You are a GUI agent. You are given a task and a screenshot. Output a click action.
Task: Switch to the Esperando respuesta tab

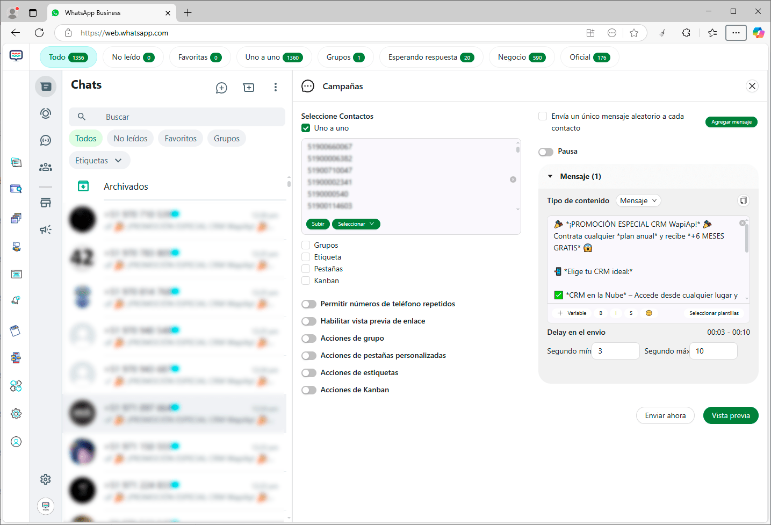430,57
